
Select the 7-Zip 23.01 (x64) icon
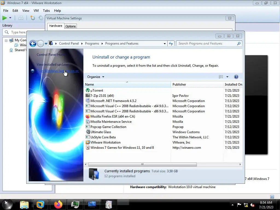coord(88,95)
